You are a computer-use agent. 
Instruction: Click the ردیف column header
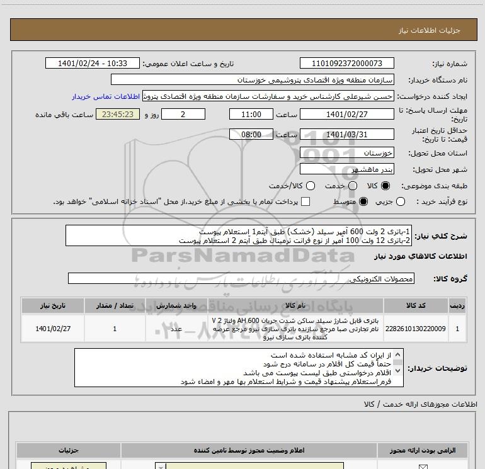pyautogui.click(x=457, y=305)
